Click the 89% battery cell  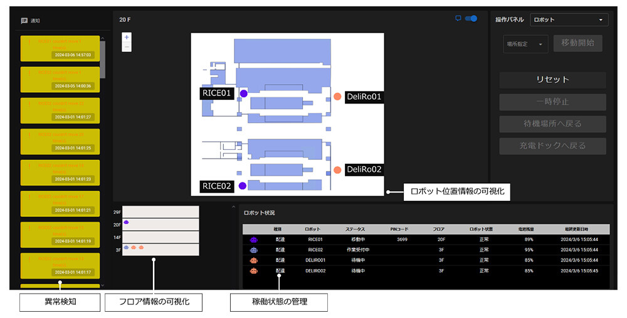click(529, 240)
